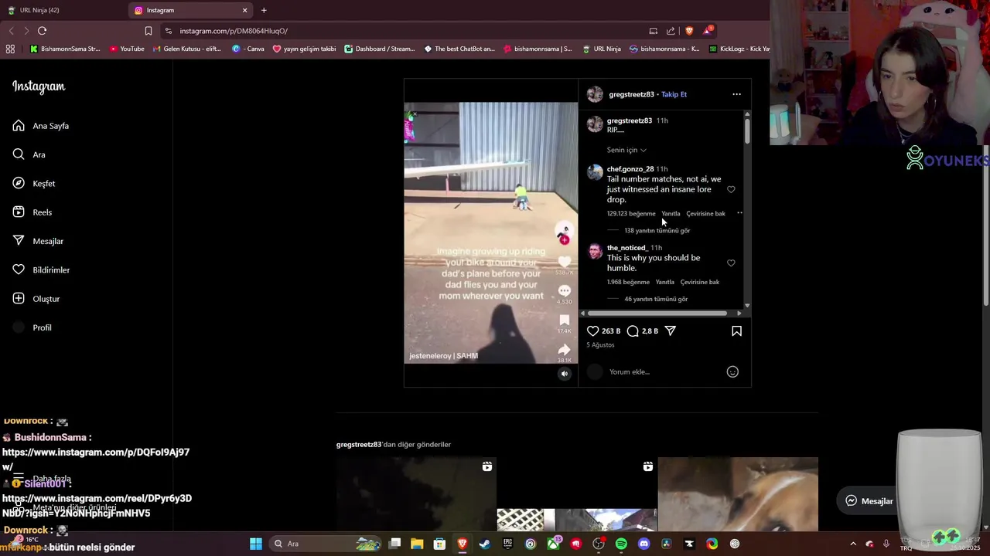This screenshot has width=990, height=556.
Task: Open gregstreetz83 profile from the post header
Action: click(x=631, y=94)
